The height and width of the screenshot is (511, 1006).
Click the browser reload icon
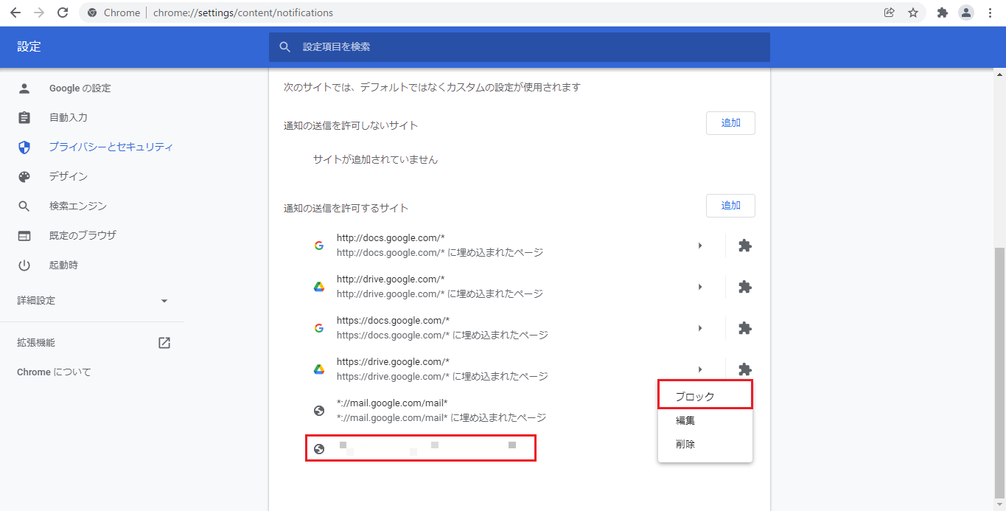(x=63, y=13)
